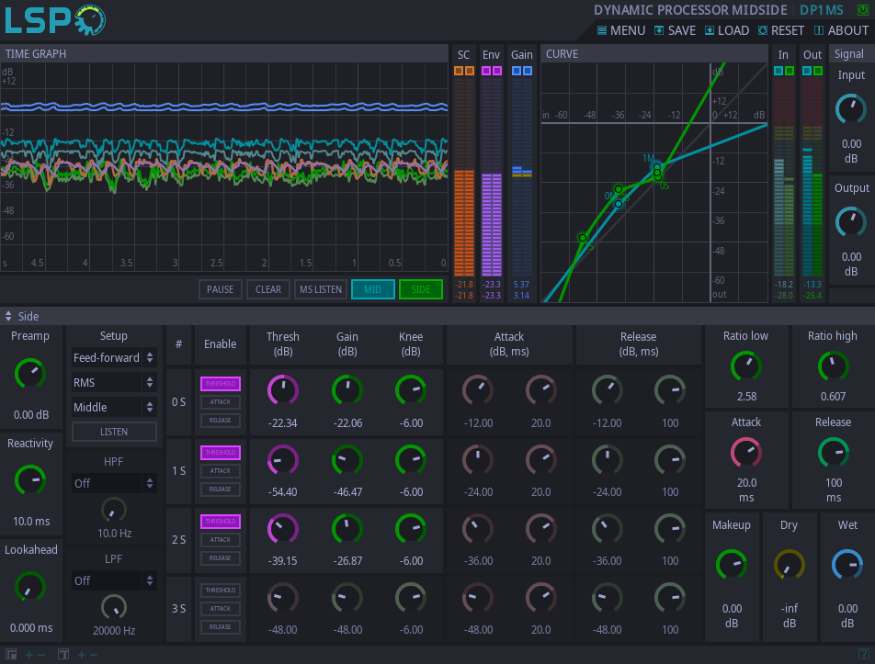Open the Feed-forward mode dropdown
Image resolution: width=875 pixels, height=664 pixels.
click(x=114, y=358)
